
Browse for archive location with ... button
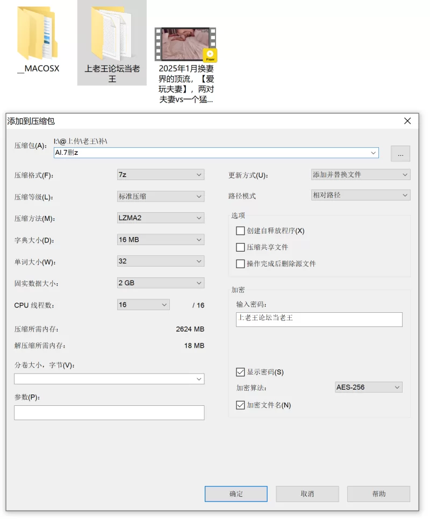[x=400, y=153]
